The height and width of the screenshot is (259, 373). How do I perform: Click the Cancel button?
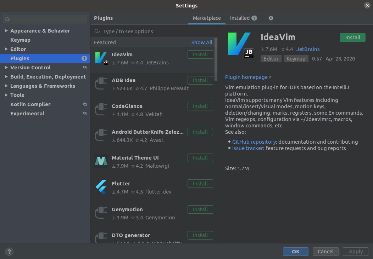pos(325,252)
